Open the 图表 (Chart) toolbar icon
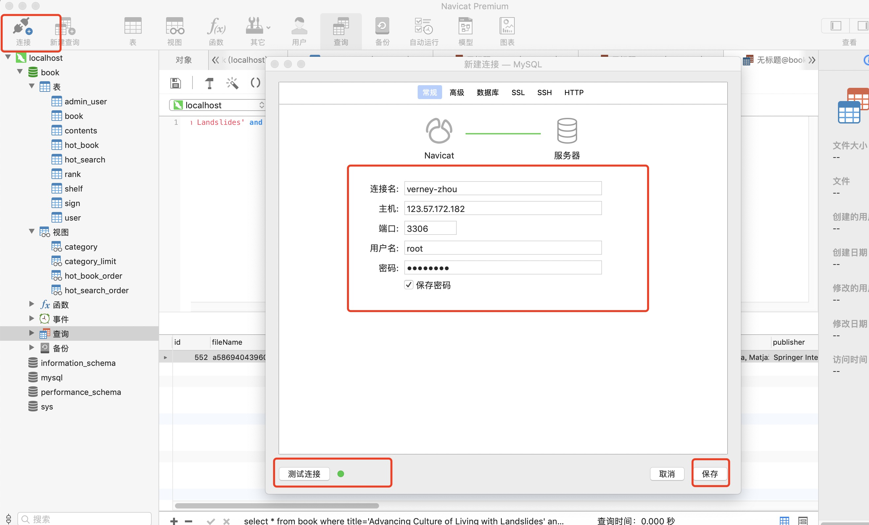Viewport: 869px width, 525px height. pyautogui.click(x=507, y=26)
